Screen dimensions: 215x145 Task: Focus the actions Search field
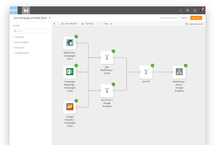(x=31, y=31)
